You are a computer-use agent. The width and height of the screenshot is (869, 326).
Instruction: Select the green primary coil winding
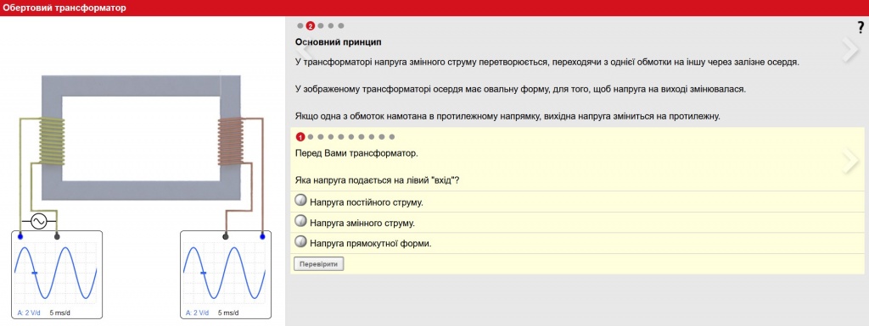click(51, 141)
